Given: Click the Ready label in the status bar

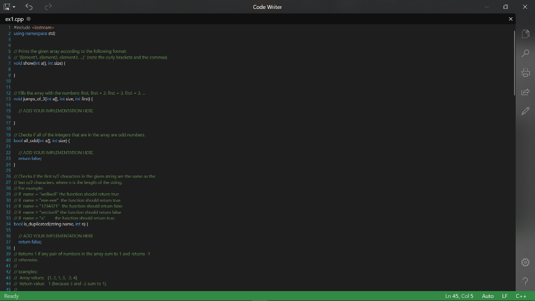Looking at the screenshot, I should click(x=11, y=296).
